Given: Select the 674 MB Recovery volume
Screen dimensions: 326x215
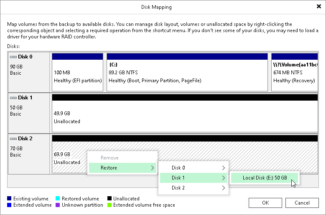Looking at the screenshot, I should pos(294,72).
